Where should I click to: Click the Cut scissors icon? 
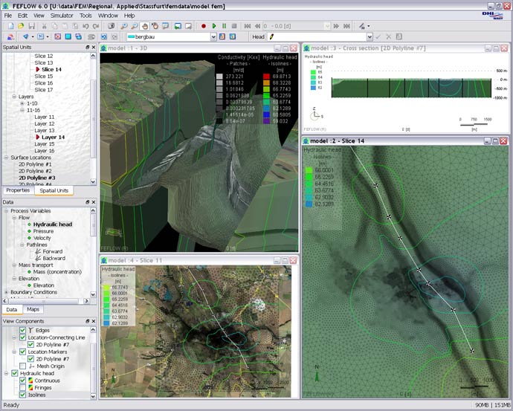click(44, 26)
